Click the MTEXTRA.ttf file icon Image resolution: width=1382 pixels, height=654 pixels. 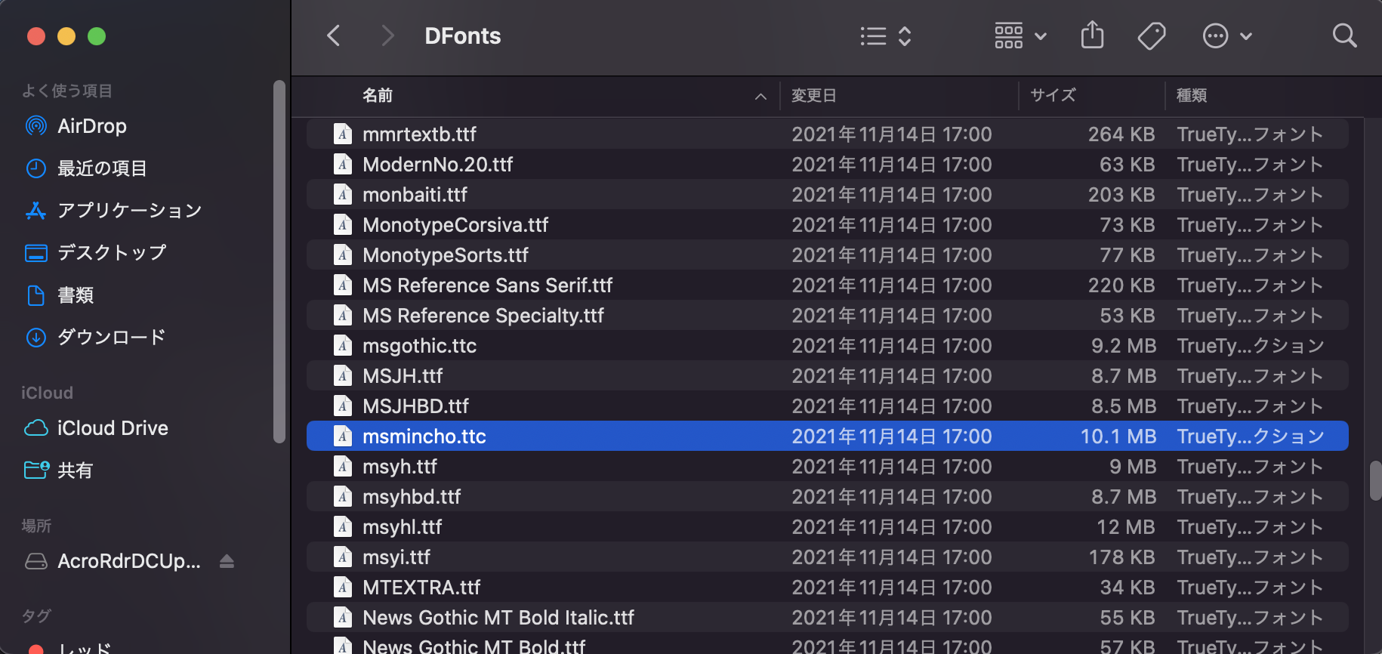point(343,588)
